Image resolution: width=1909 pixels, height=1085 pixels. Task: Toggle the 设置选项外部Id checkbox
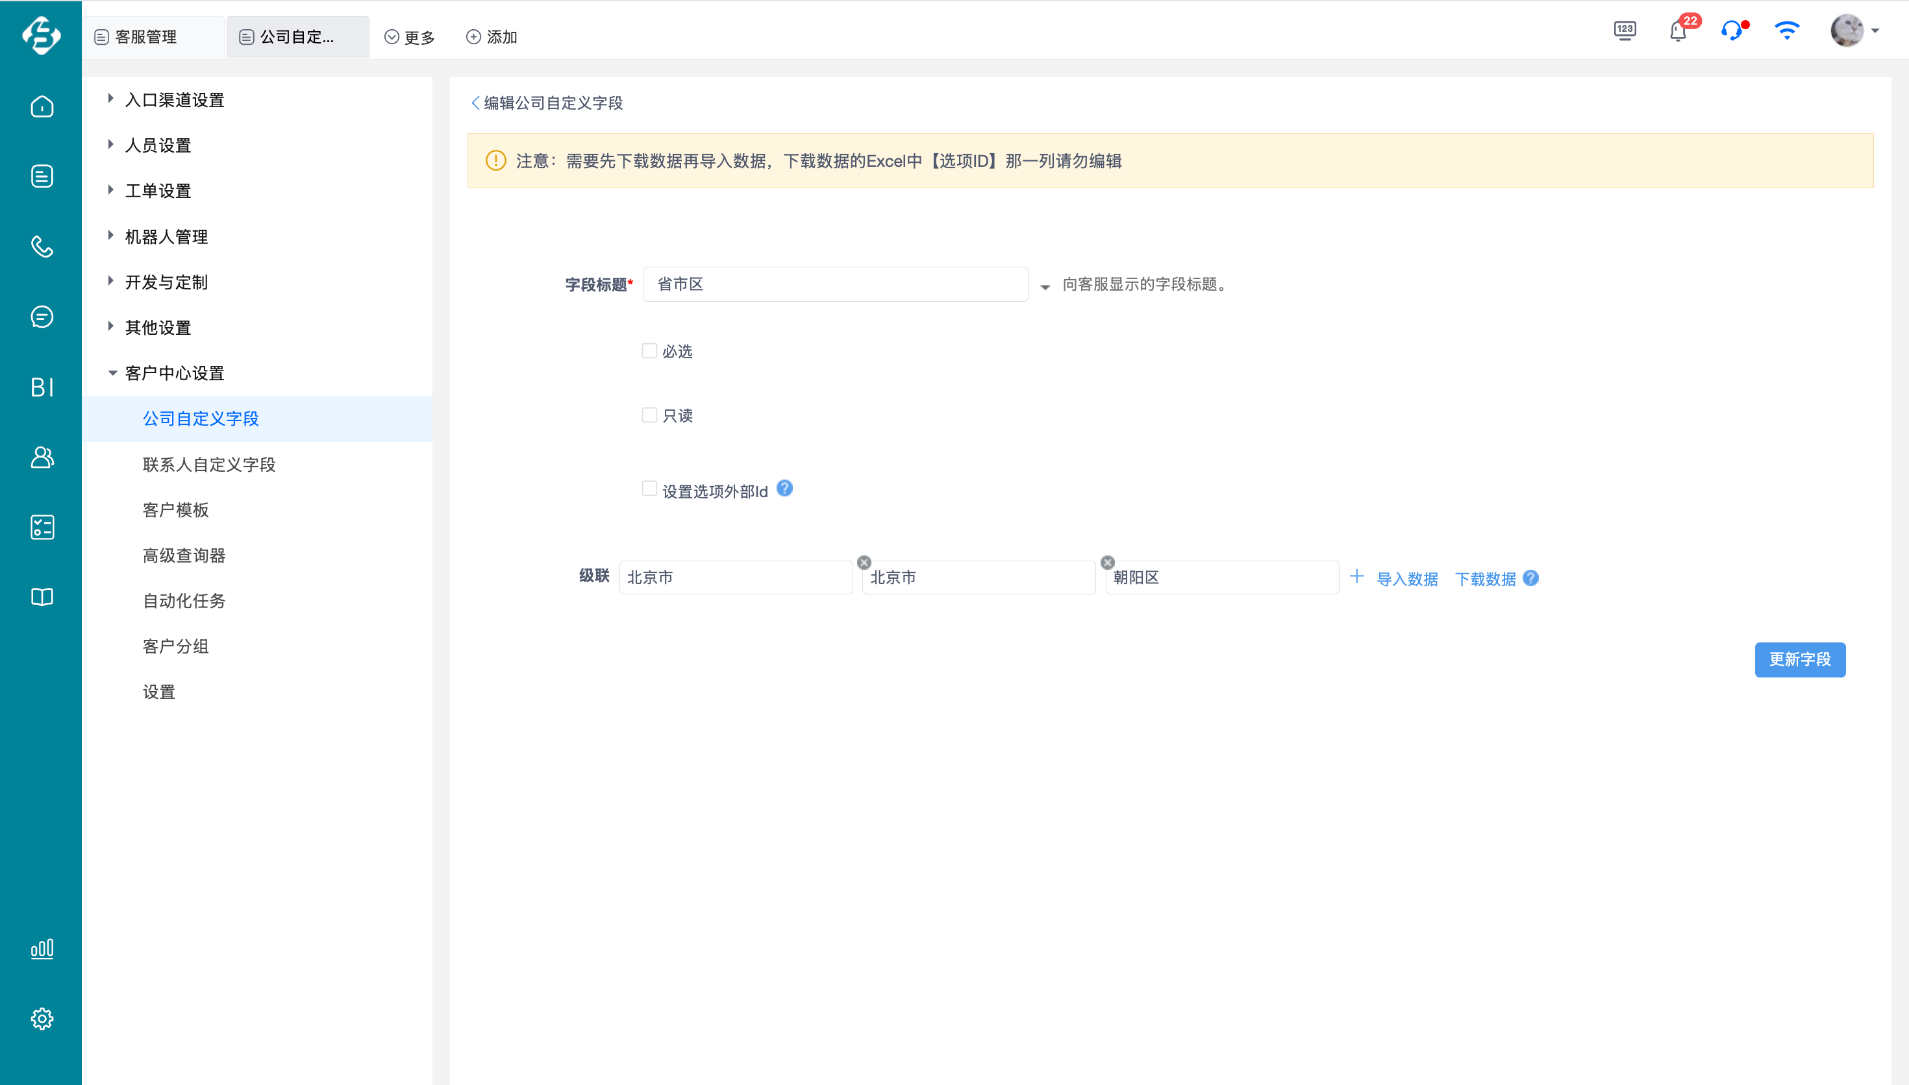[x=649, y=489]
